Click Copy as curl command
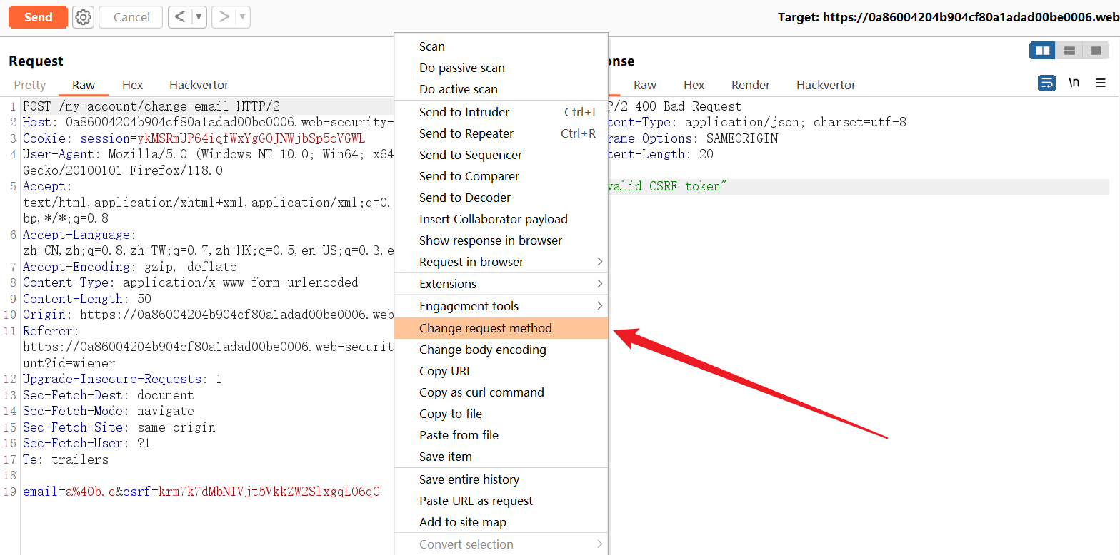This screenshot has width=1120, height=555. point(481,392)
